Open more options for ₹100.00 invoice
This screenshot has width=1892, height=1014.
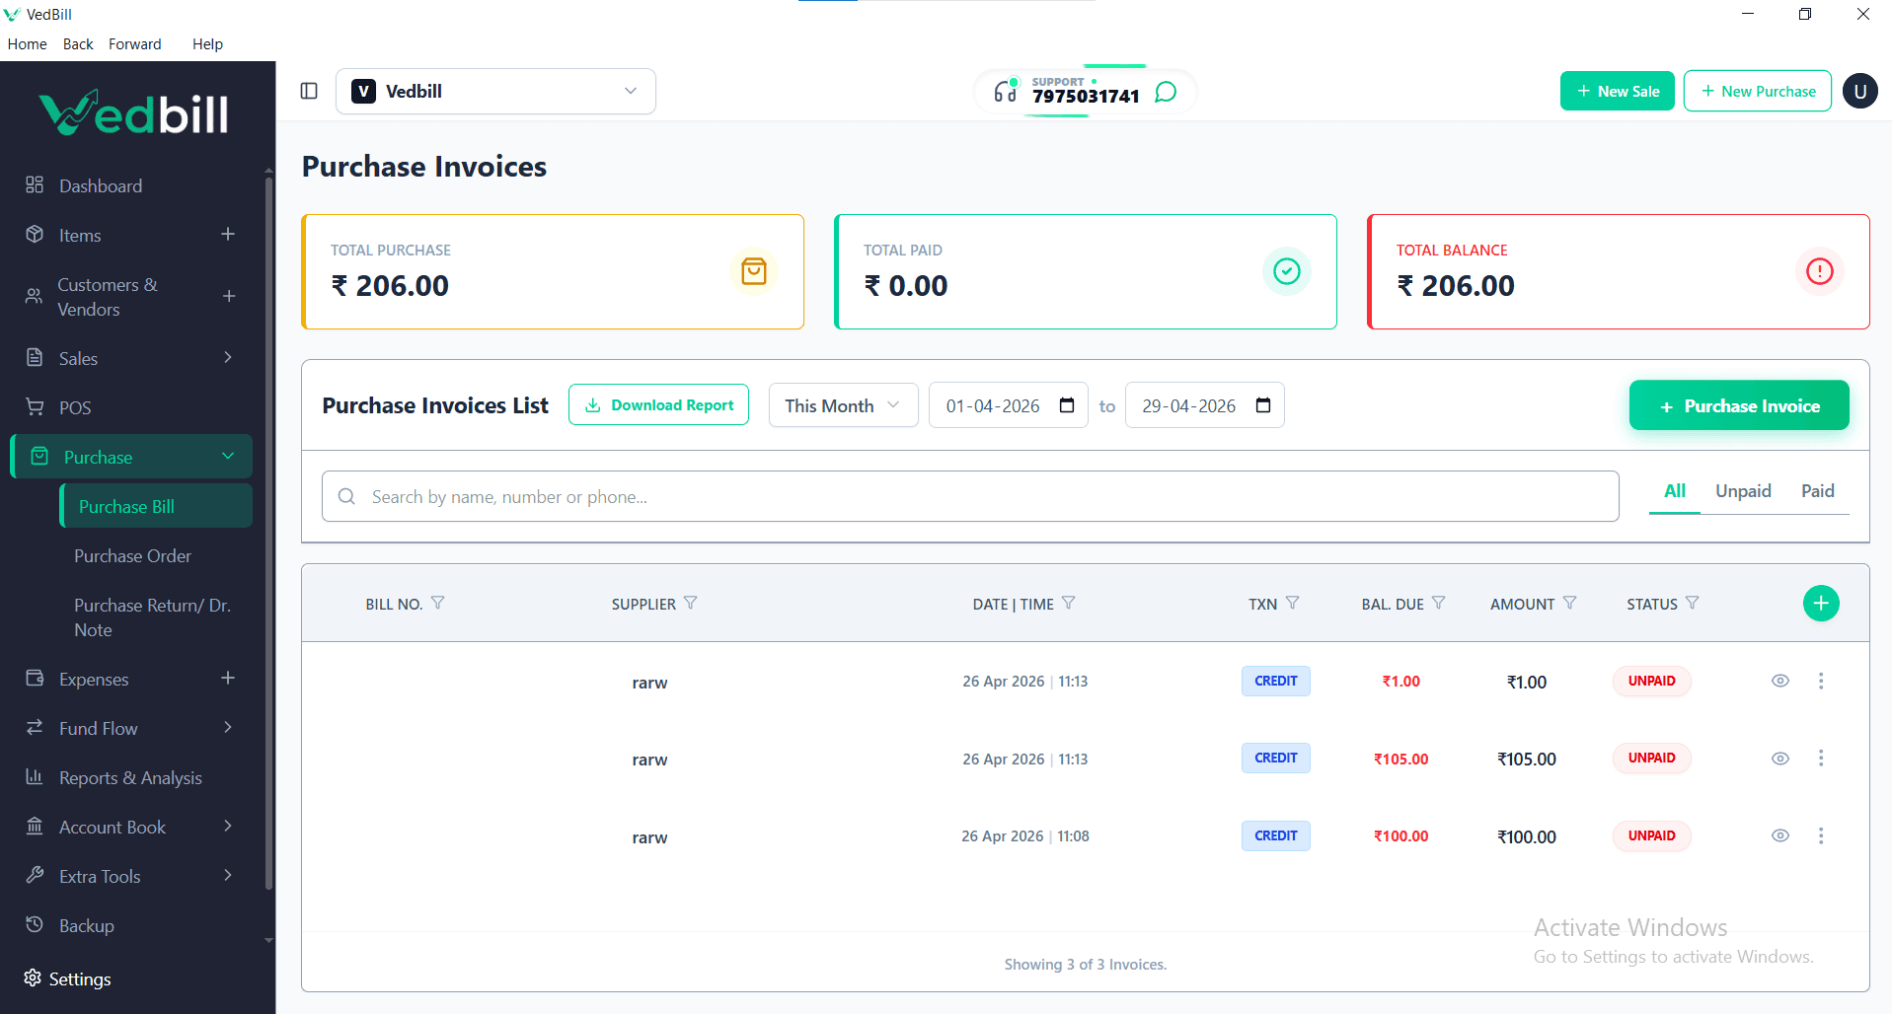click(x=1821, y=835)
